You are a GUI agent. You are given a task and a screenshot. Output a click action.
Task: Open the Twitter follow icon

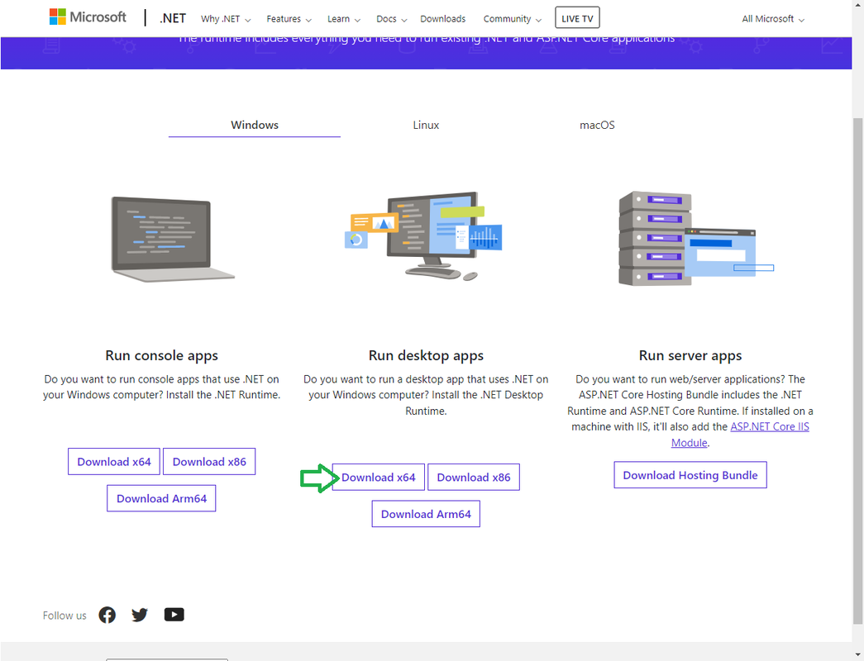140,615
